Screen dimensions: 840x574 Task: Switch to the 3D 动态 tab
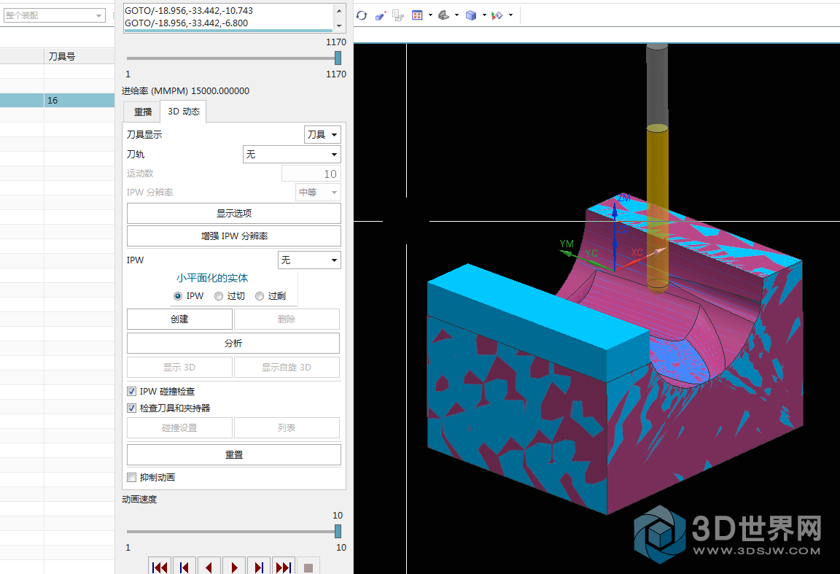(183, 112)
